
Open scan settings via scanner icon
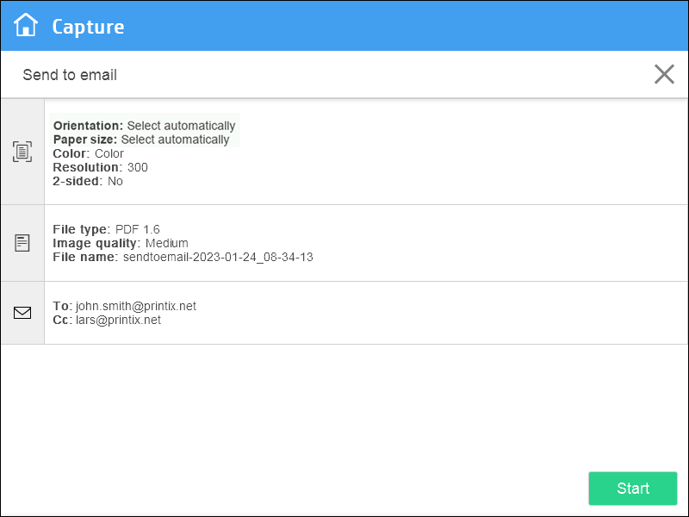click(22, 152)
